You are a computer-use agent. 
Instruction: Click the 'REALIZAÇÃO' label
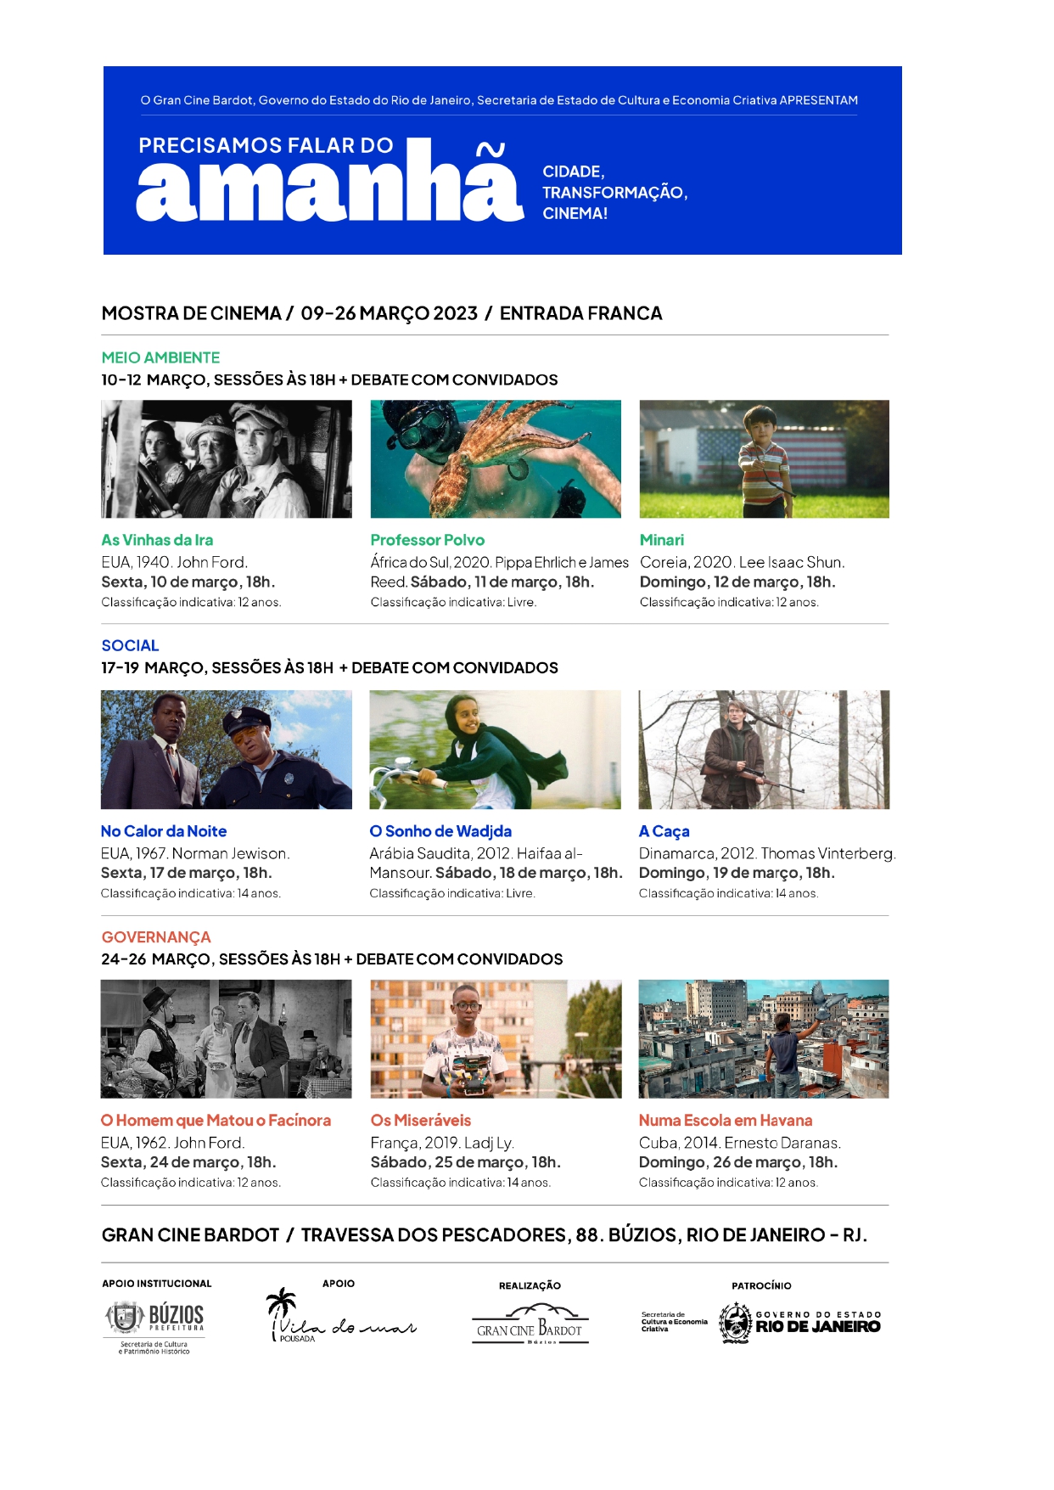click(530, 1285)
